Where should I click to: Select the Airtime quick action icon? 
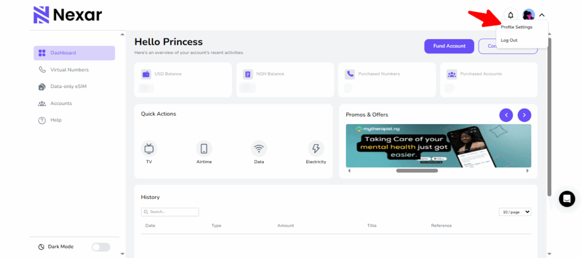[204, 149]
